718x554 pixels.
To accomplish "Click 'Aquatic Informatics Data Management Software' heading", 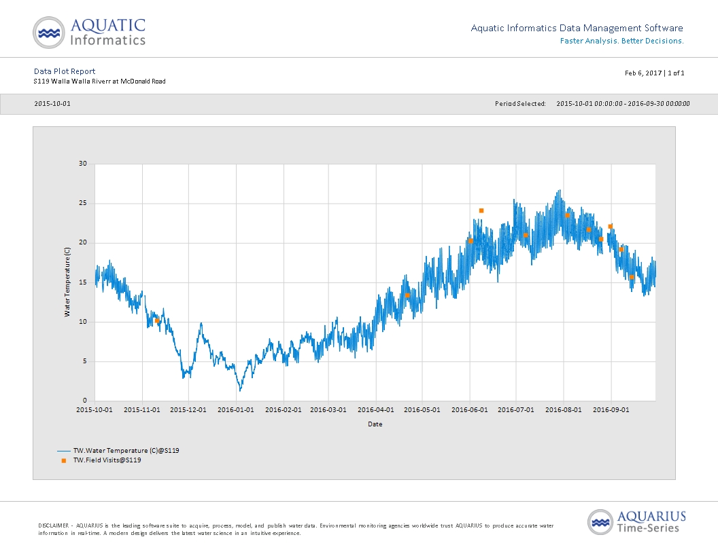I will coord(577,28).
